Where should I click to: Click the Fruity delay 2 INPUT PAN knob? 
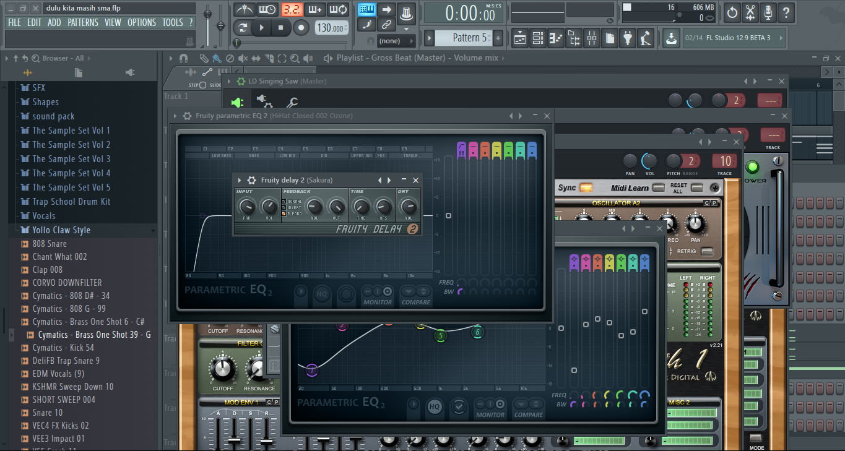coord(246,207)
